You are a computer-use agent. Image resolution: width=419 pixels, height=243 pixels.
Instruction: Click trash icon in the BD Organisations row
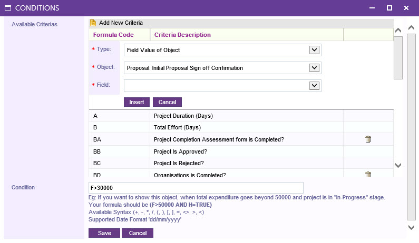(368, 174)
